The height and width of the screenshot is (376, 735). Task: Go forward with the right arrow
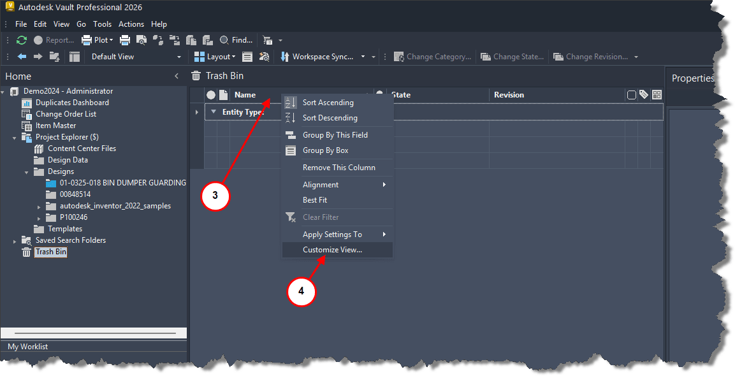38,57
